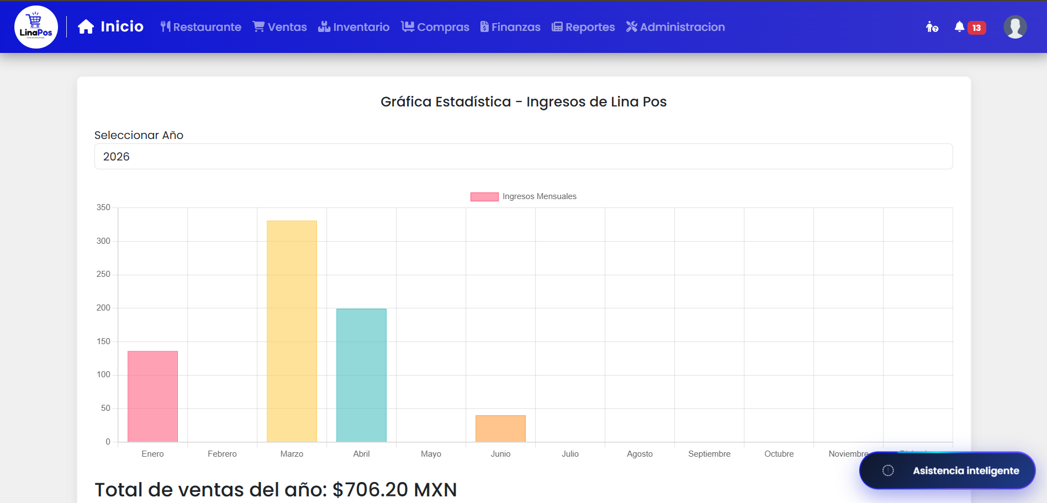
Task: Click the person help icon
Action: pos(932,27)
